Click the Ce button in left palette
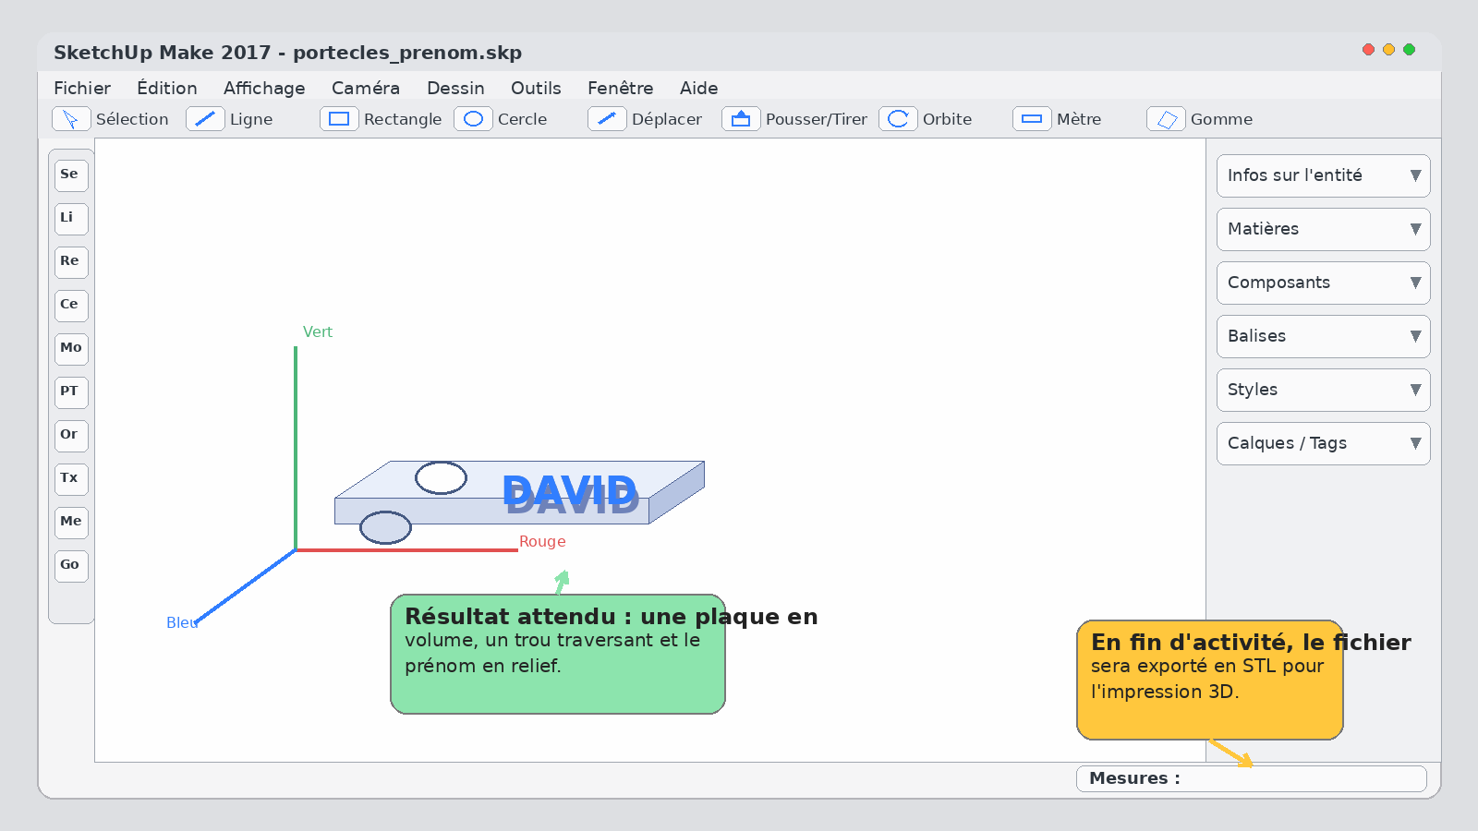This screenshot has width=1478, height=831. (71, 306)
